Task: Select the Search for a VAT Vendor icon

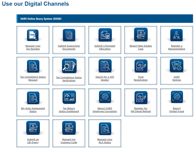Action: tap(105, 66)
